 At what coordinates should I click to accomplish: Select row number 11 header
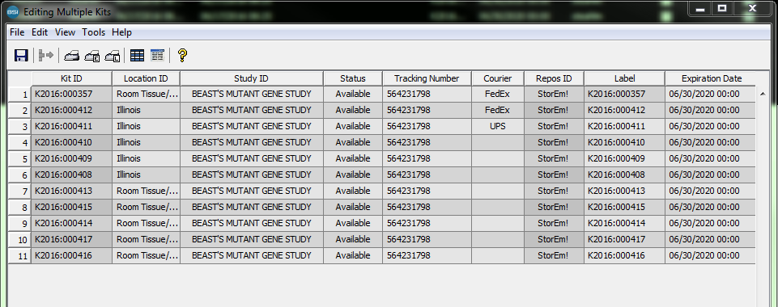(20, 255)
